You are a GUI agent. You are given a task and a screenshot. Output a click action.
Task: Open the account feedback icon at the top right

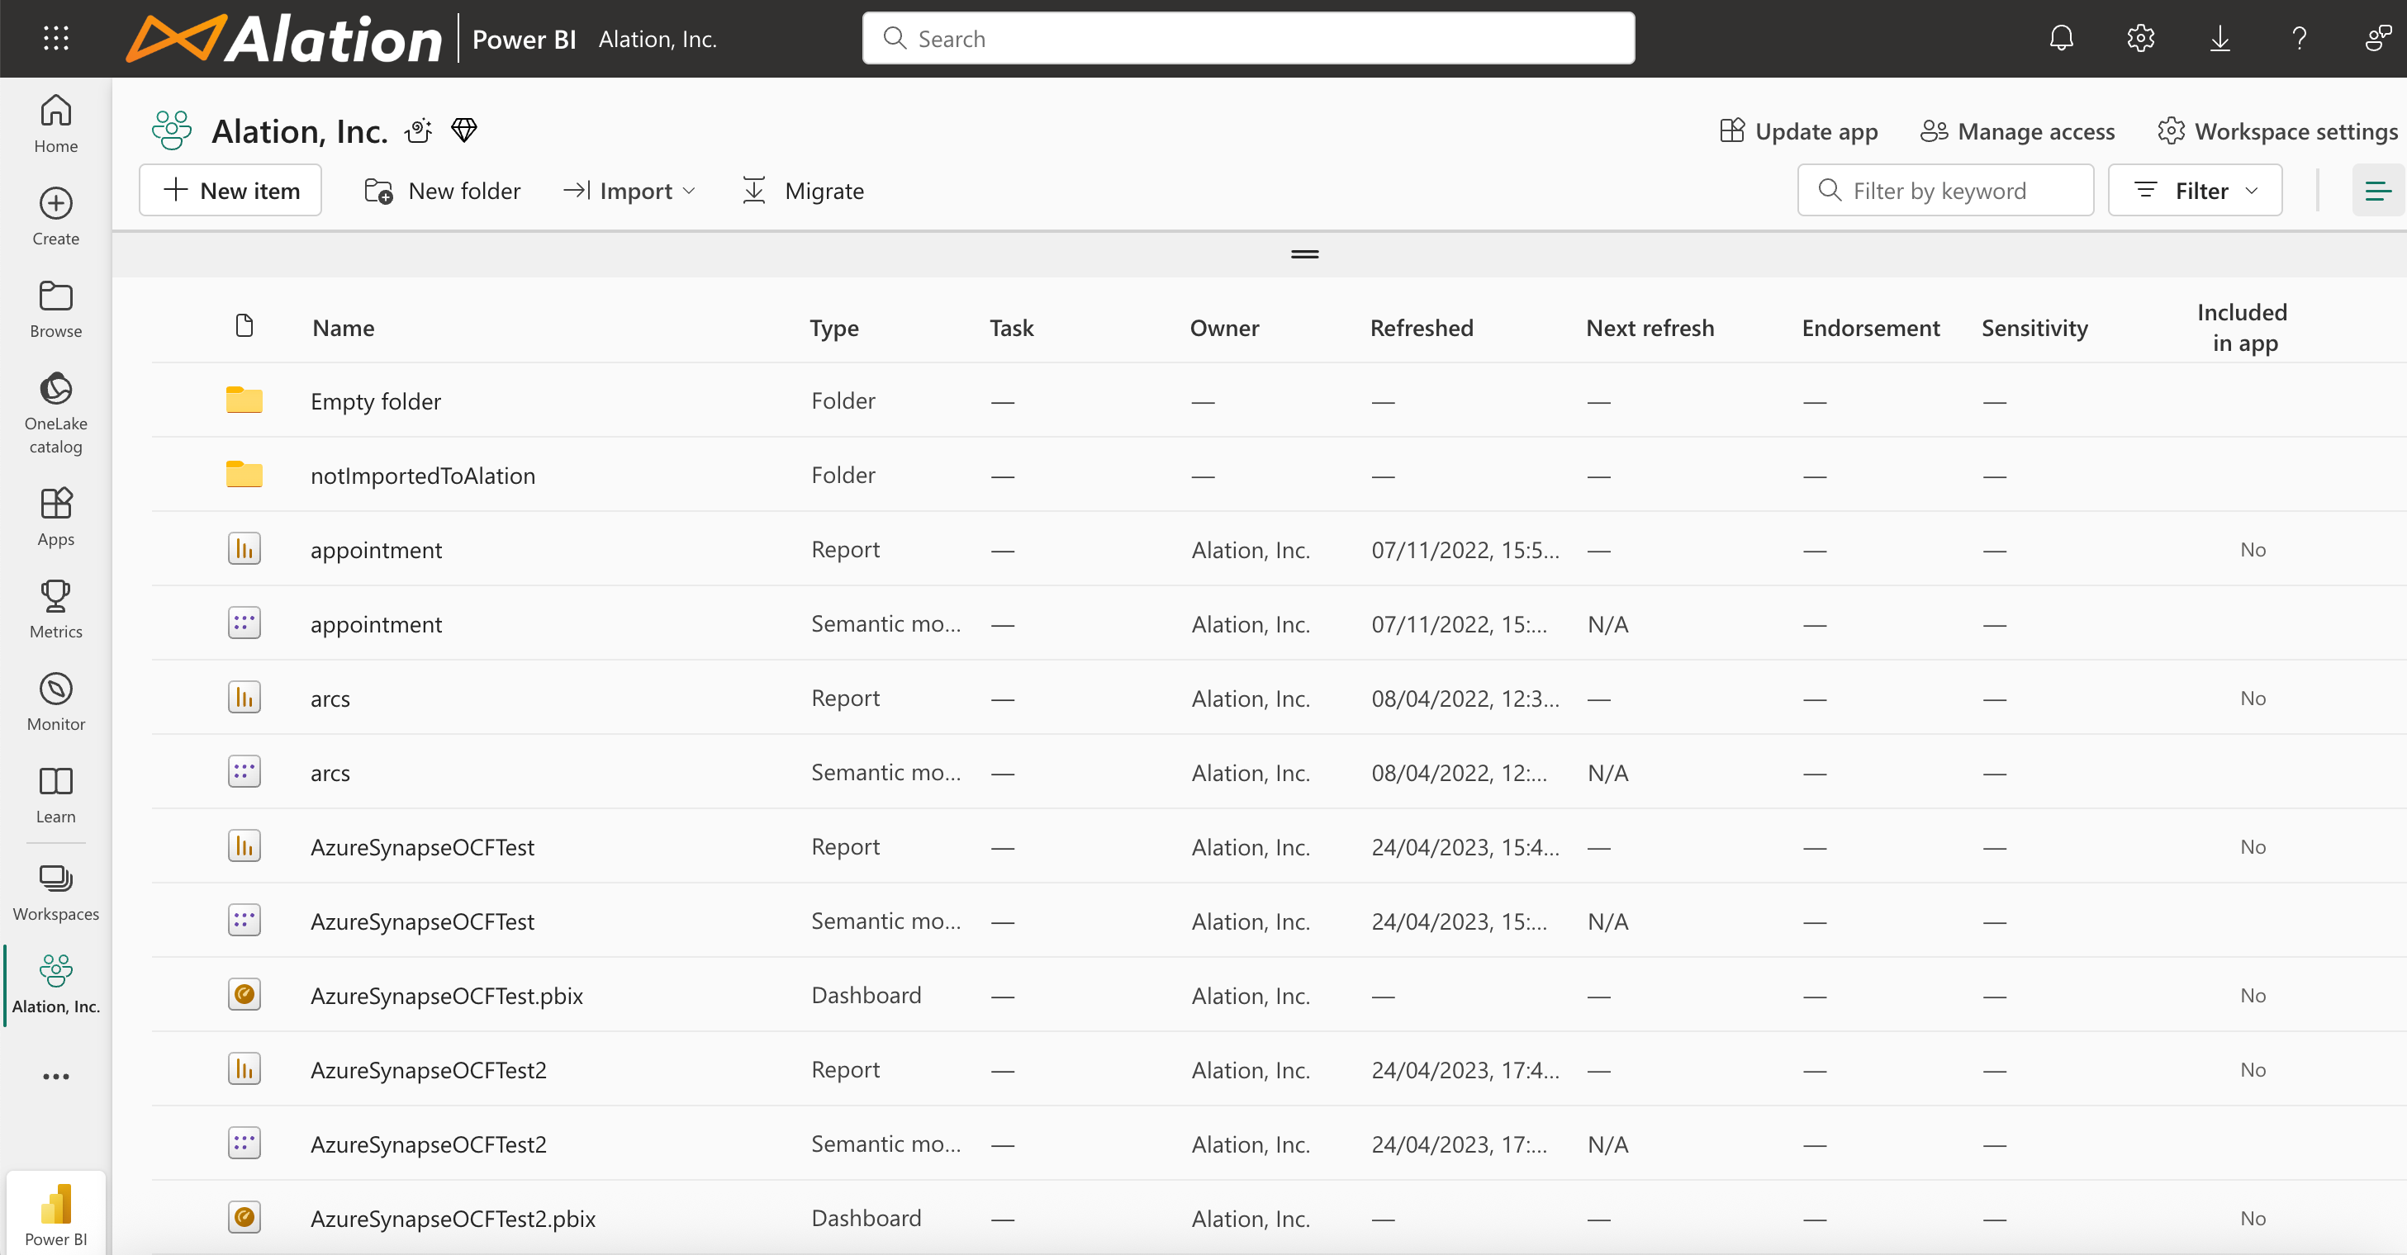click(x=2378, y=38)
